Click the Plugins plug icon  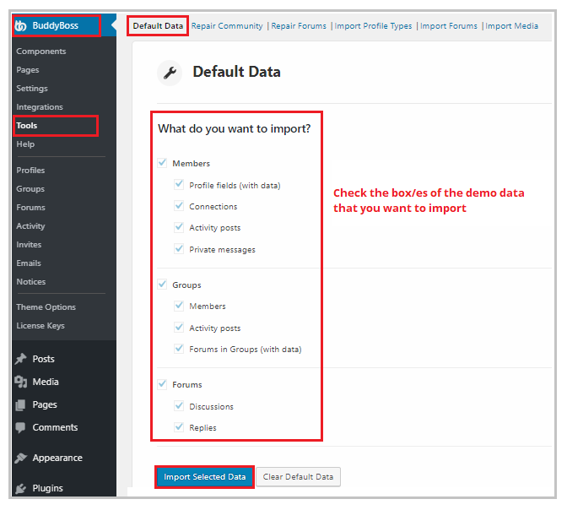coord(21,488)
